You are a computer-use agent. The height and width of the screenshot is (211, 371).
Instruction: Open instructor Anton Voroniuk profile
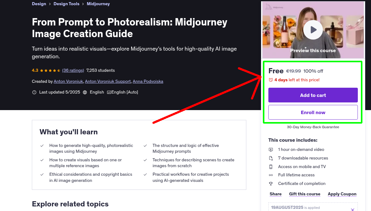[x=68, y=81]
